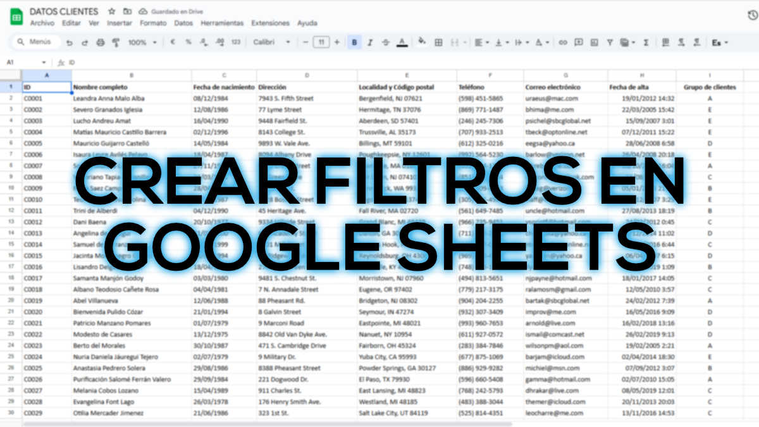Viewport: 759px width, 427px height.
Task: Open the borders tool
Action: (438, 42)
